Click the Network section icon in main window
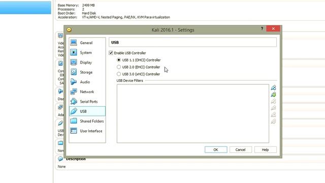The width and height of the screenshot is (325, 183). point(60,107)
